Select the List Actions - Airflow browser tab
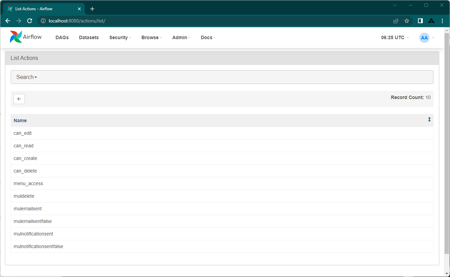This screenshot has width=450, height=277. 44,9
